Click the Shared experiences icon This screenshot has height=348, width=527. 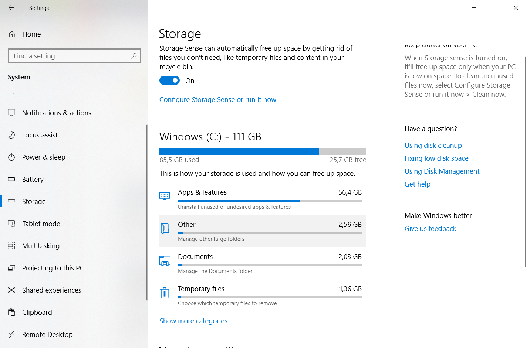11,290
